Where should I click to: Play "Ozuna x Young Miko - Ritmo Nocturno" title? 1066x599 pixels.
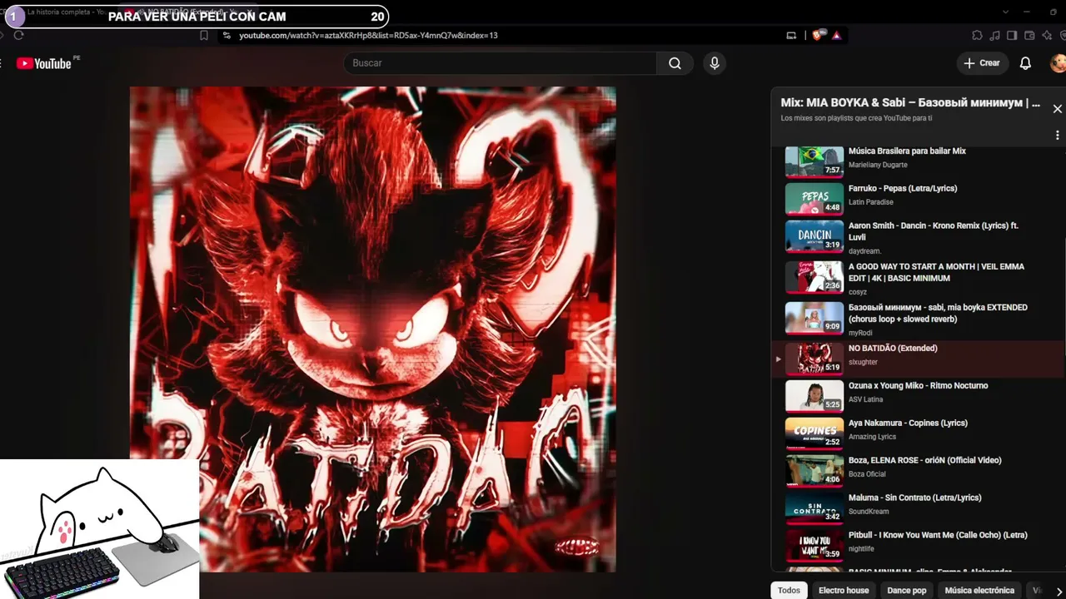(x=918, y=386)
